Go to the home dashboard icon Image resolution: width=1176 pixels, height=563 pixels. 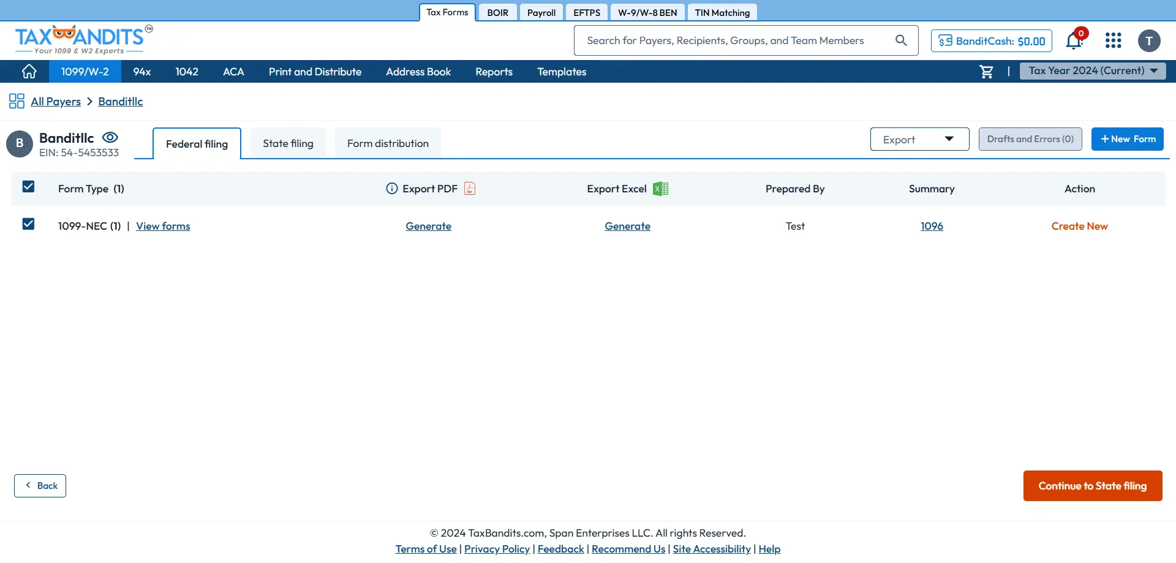pos(29,72)
